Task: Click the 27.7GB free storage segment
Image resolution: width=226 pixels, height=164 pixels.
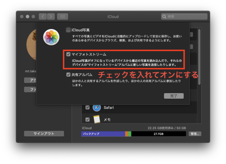Action: [x=159, y=134]
